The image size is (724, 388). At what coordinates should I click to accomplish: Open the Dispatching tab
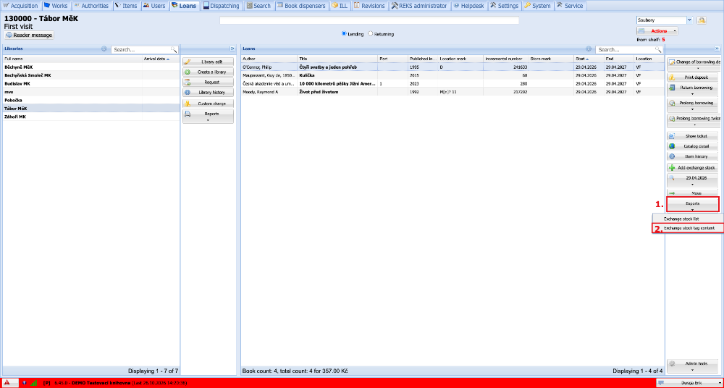pos(222,6)
